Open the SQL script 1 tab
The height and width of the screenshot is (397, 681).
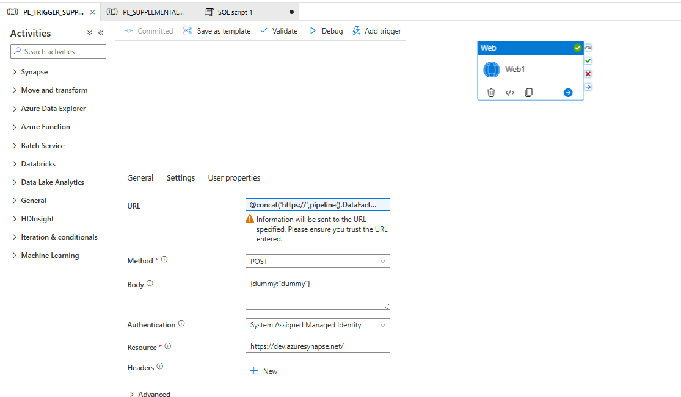click(250, 12)
